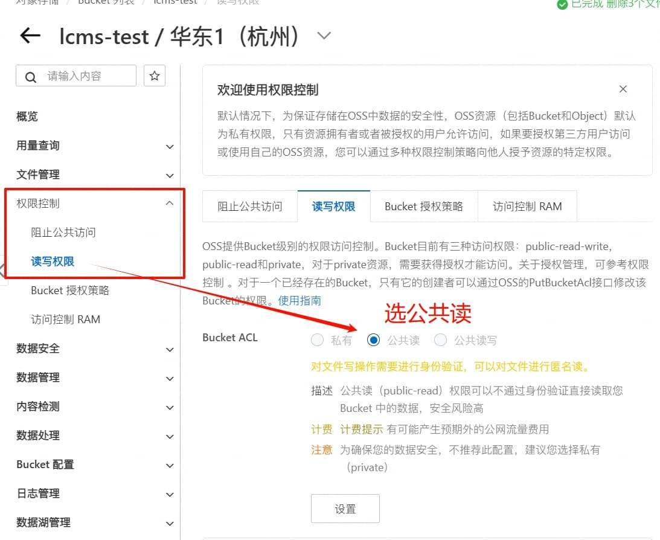Click the 请输入内容 search field
Screen dimensions: 660x540
(x=76, y=76)
